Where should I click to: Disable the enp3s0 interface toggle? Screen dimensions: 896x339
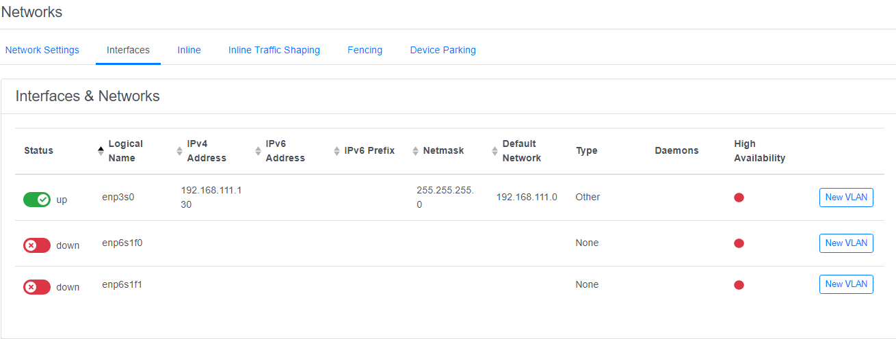[x=37, y=200]
